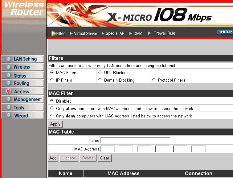Switch to the Special AP tab
233x178 pixels.
(115, 33)
